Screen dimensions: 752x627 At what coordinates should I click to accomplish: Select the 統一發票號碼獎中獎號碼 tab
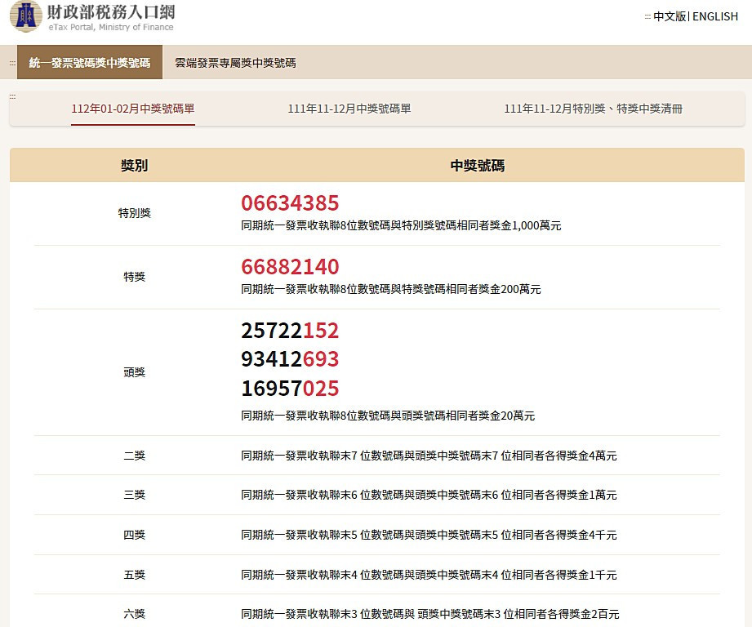tap(90, 62)
